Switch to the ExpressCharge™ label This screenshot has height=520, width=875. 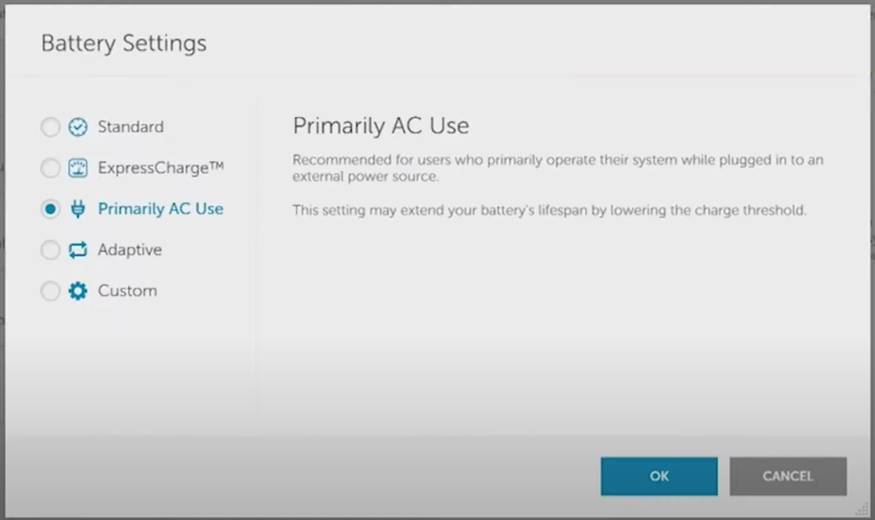tap(161, 168)
